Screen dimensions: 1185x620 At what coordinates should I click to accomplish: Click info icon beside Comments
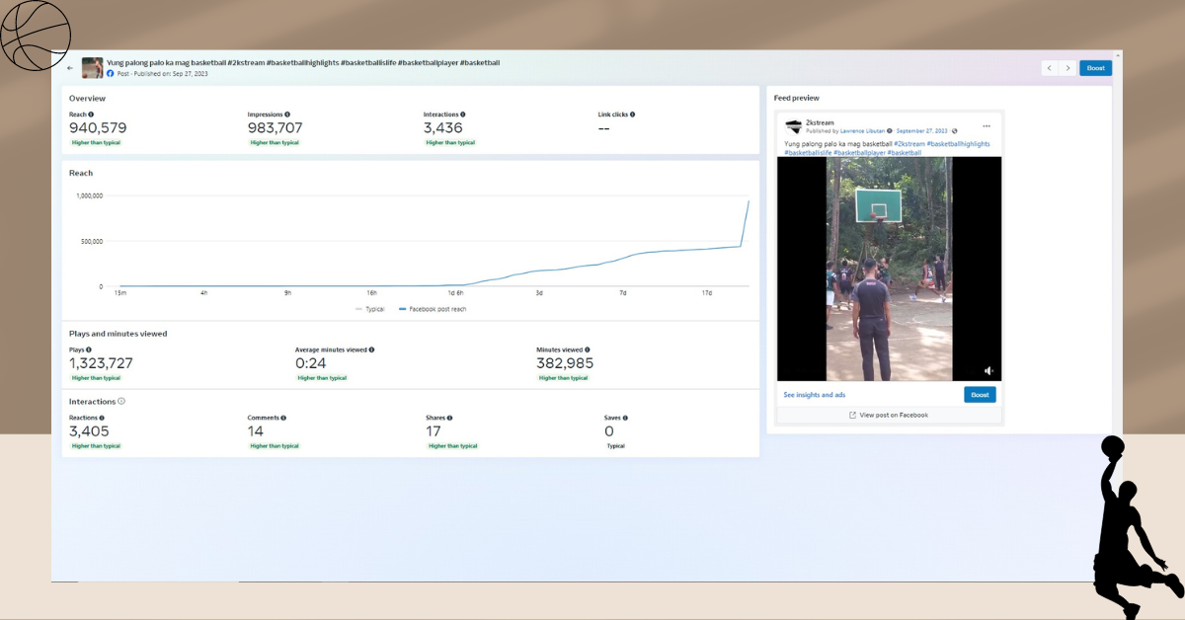(x=283, y=418)
